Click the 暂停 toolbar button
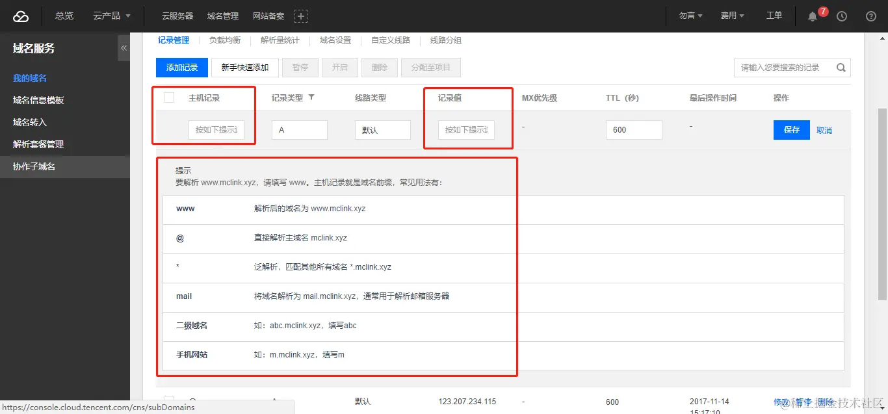The width and height of the screenshot is (888, 414). click(300, 68)
